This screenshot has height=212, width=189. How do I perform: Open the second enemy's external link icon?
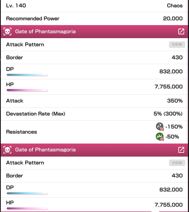point(181,150)
